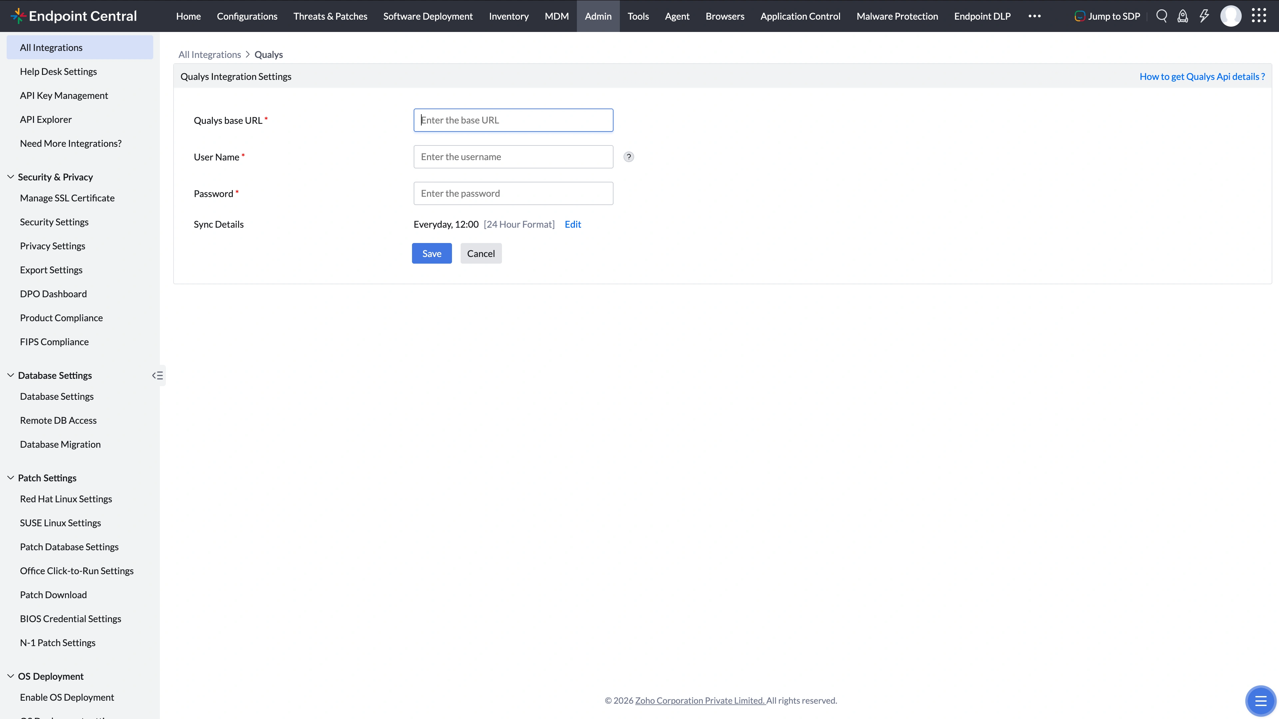Collapse the OS Deployment section
The width and height of the screenshot is (1279, 719).
[x=10, y=676]
